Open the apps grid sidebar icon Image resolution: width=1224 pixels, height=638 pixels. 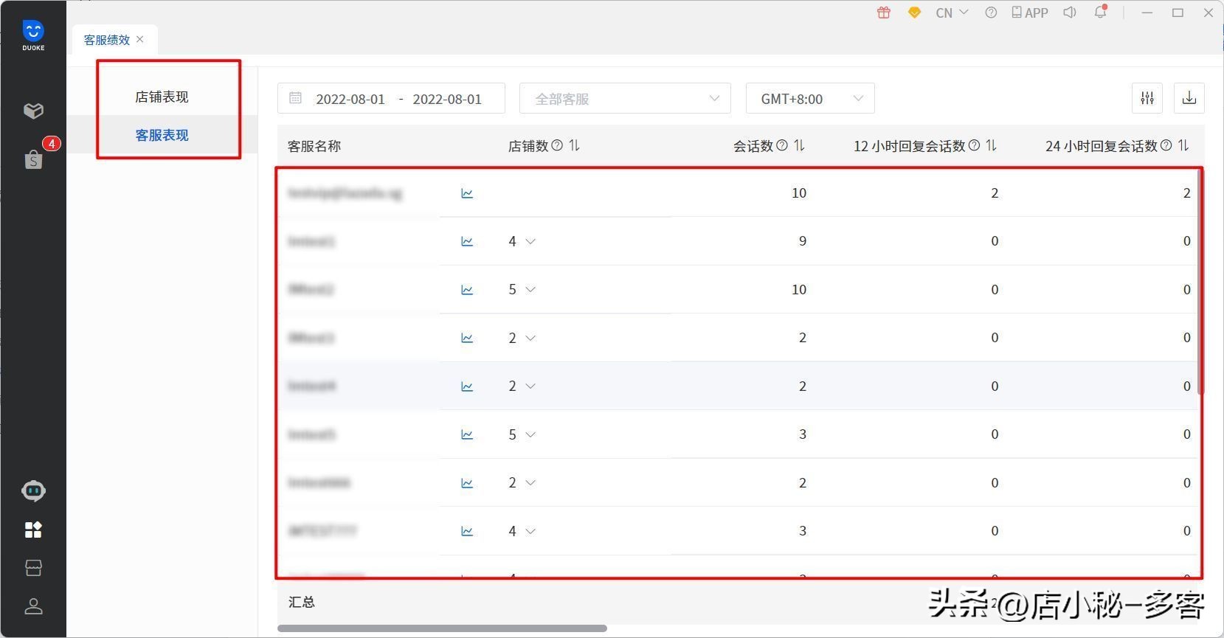pos(33,530)
